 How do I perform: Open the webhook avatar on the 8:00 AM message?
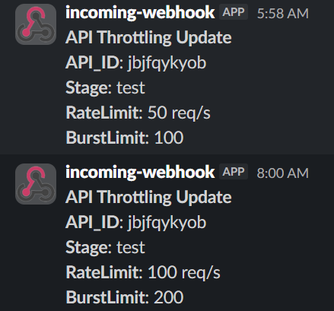(36, 184)
